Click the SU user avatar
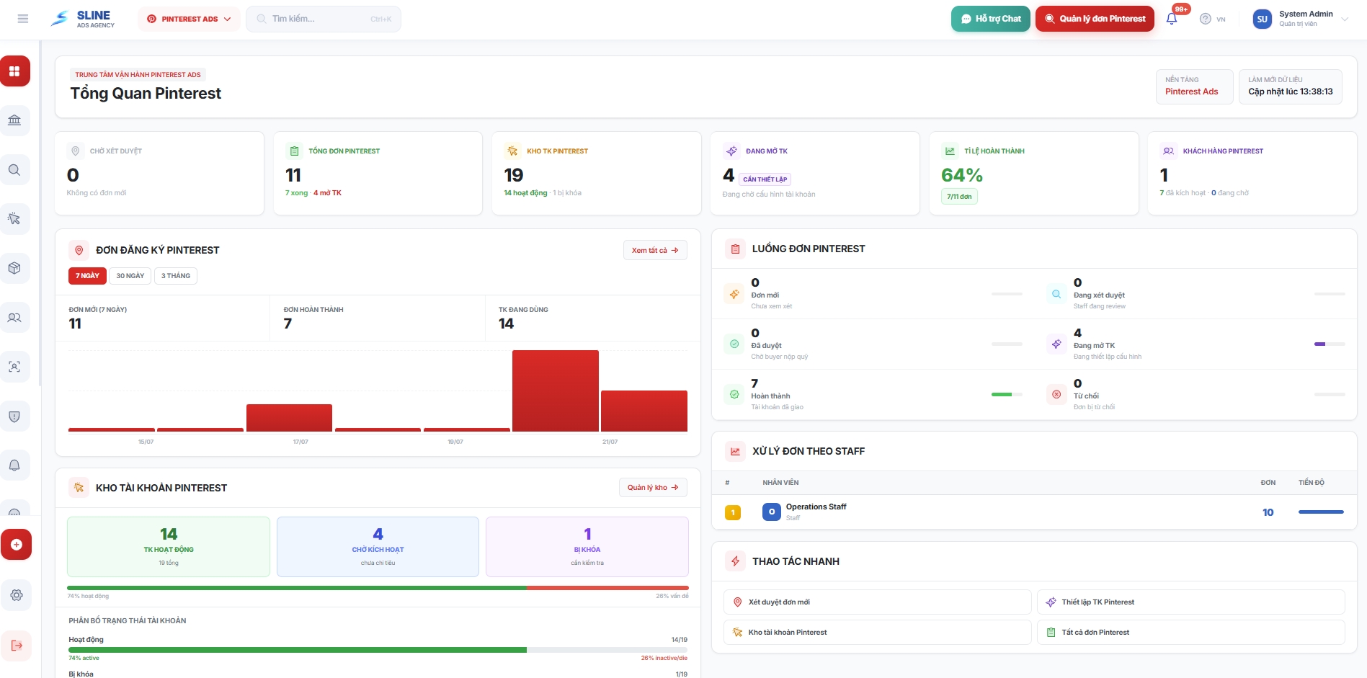Image resolution: width=1367 pixels, height=678 pixels. click(1262, 19)
